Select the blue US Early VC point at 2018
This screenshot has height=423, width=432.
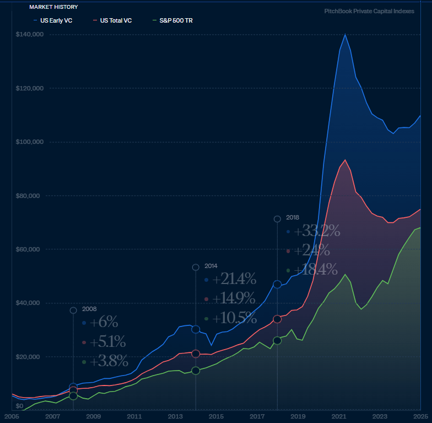pos(277,284)
